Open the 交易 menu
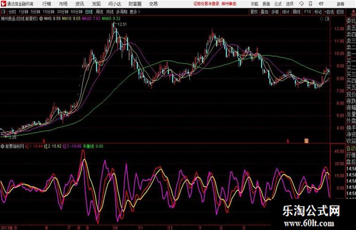This screenshot has height=230, width=356. (153, 4)
